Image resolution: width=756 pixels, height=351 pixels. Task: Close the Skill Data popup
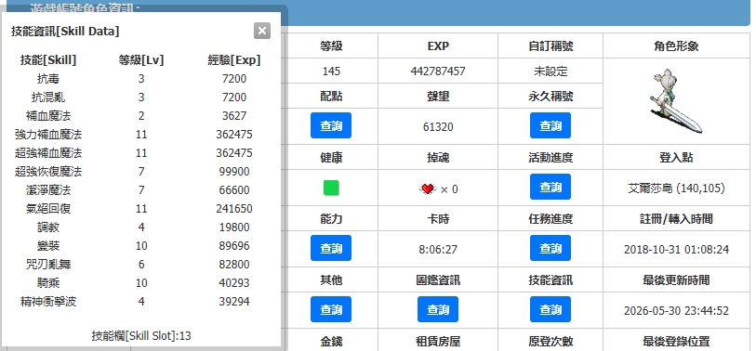pyautogui.click(x=262, y=31)
